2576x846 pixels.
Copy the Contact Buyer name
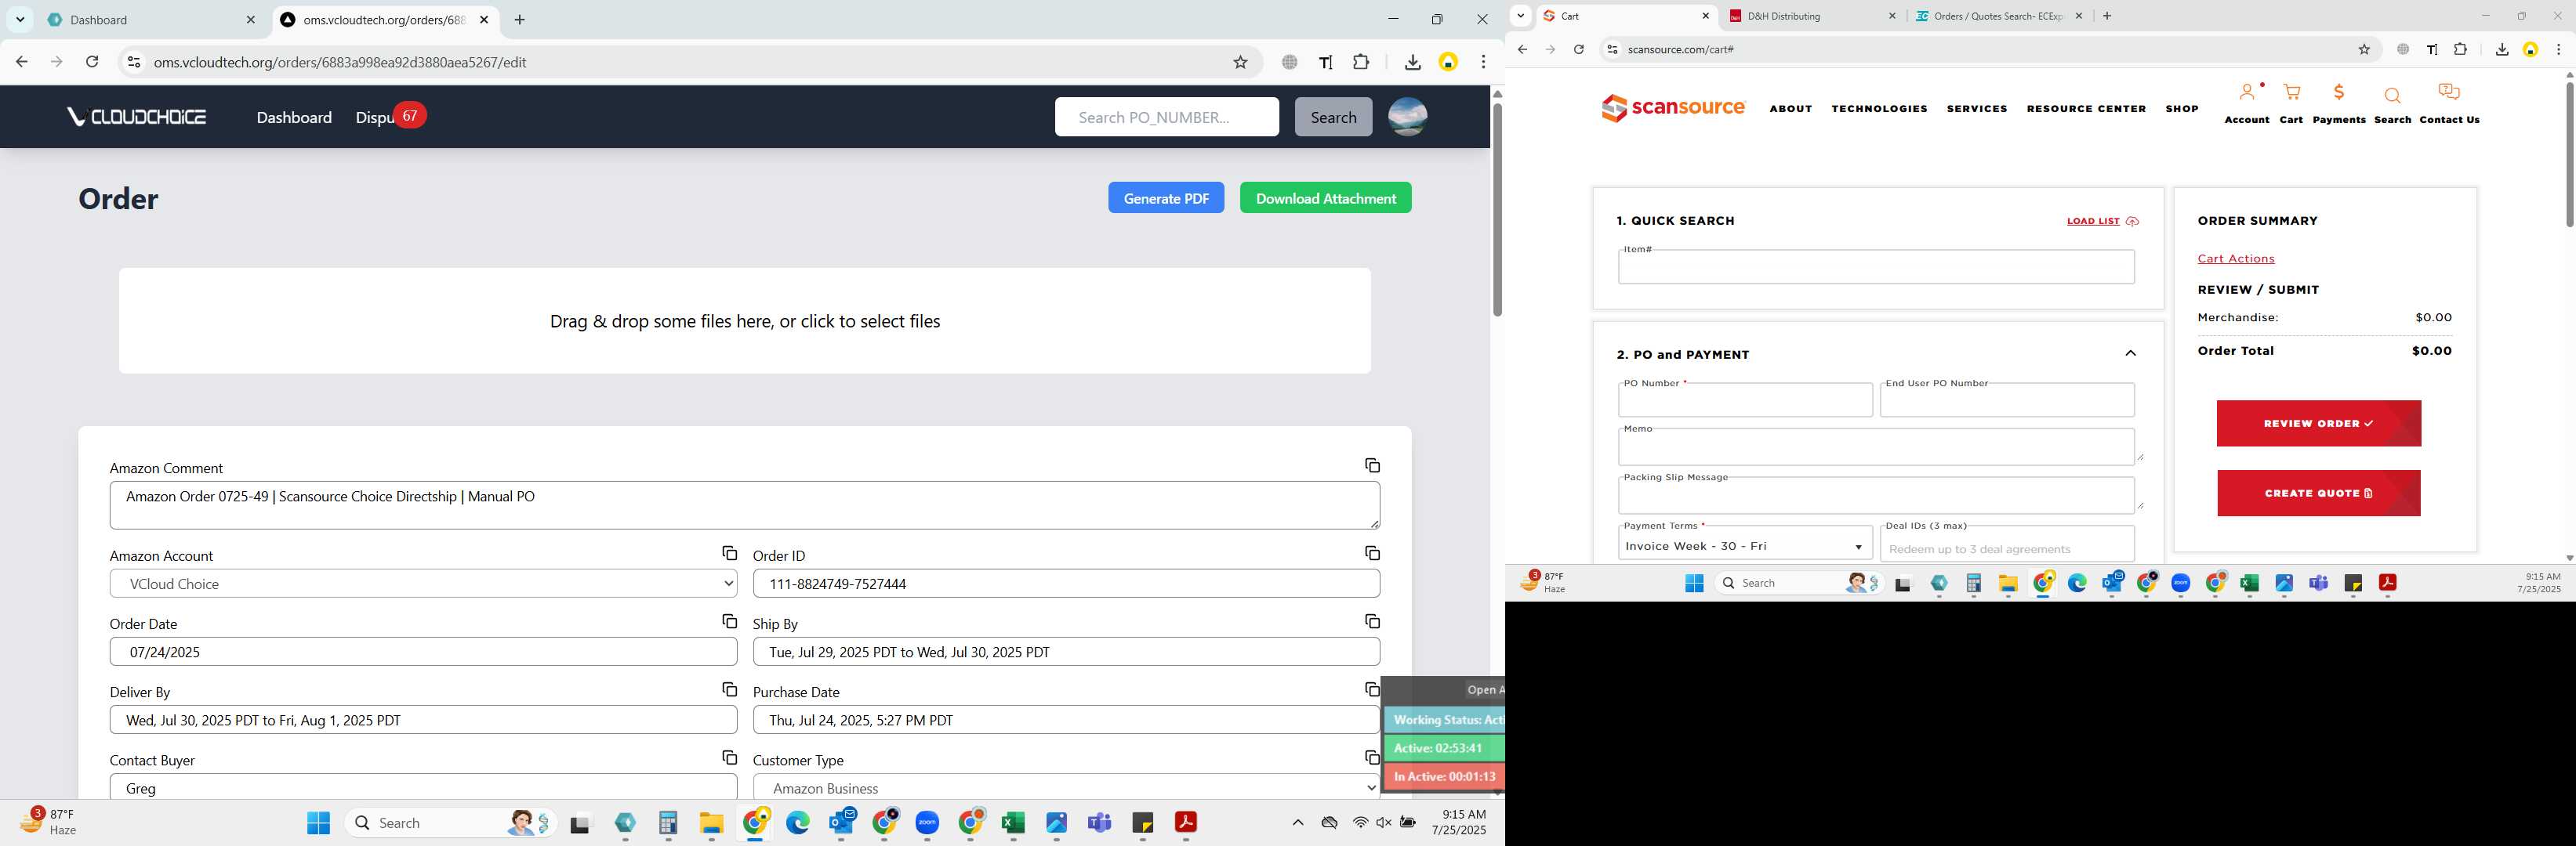point(729,758)
